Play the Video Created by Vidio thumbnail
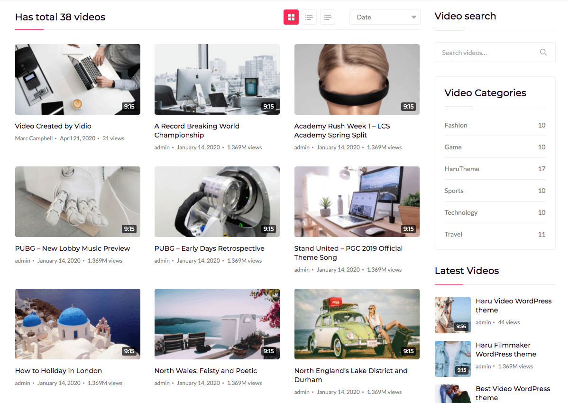Image resolution: width=569 pixels, height=403 pixels. [78, 79]
